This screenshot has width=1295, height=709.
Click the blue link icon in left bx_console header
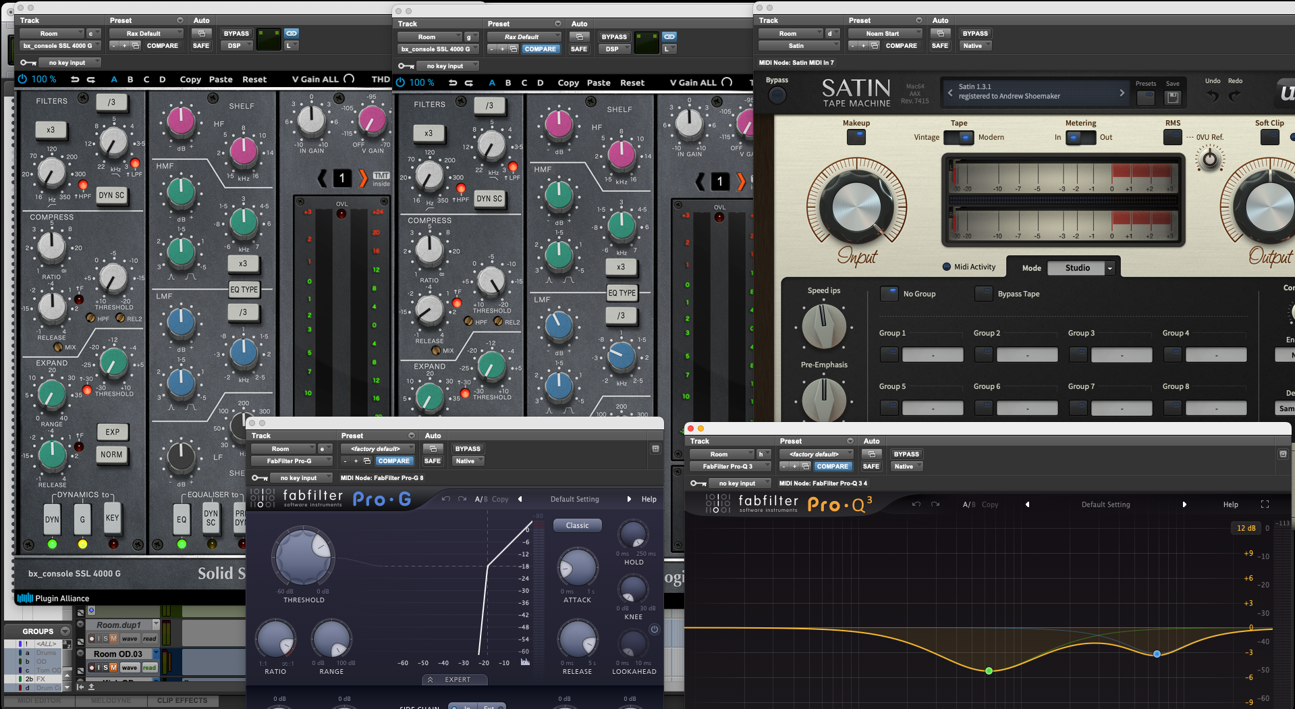(291, 33)
